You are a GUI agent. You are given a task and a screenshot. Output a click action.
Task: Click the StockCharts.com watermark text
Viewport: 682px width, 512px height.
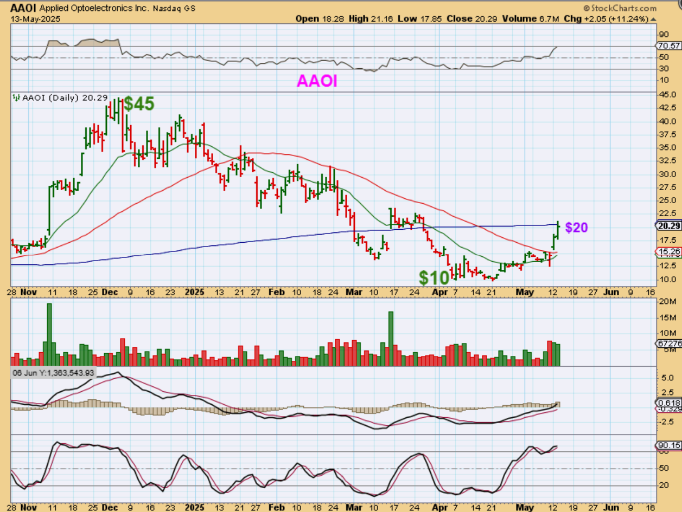620,8
